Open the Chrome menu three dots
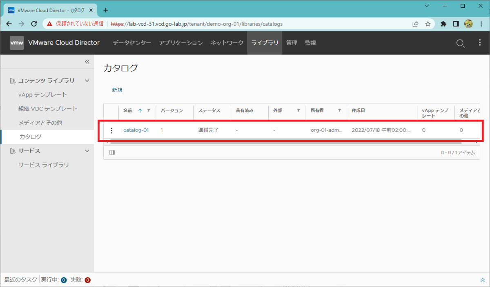Image resolution: width=490 pixels, height=287 pixels. click(x=481, y=24)
